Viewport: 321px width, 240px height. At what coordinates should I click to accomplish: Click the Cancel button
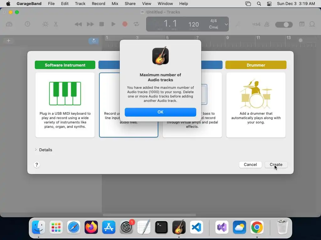click(250, 164)
